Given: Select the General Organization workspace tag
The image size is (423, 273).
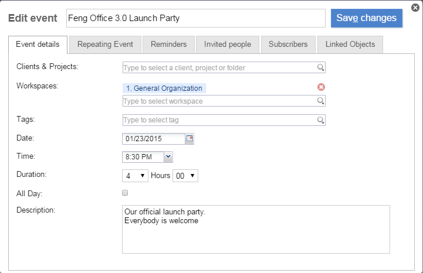Looking at the screenshot, I should (x=164, y=88).
